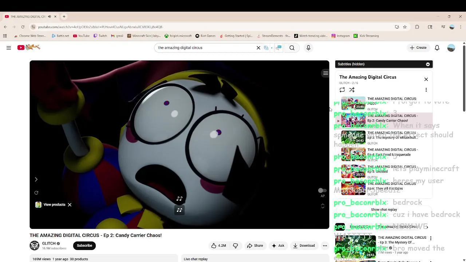The height and width of the screenshot is (262, 466).
Task: Open the Kick Streaming bookmark
Action: pos(366,36)
